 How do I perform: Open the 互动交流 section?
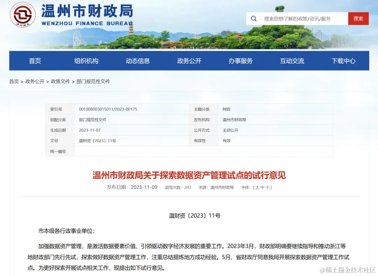[x=292, y=61]
